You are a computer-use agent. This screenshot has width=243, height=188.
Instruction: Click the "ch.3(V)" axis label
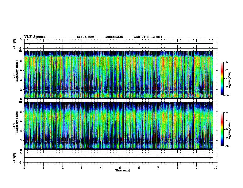[x=15, y=158]
